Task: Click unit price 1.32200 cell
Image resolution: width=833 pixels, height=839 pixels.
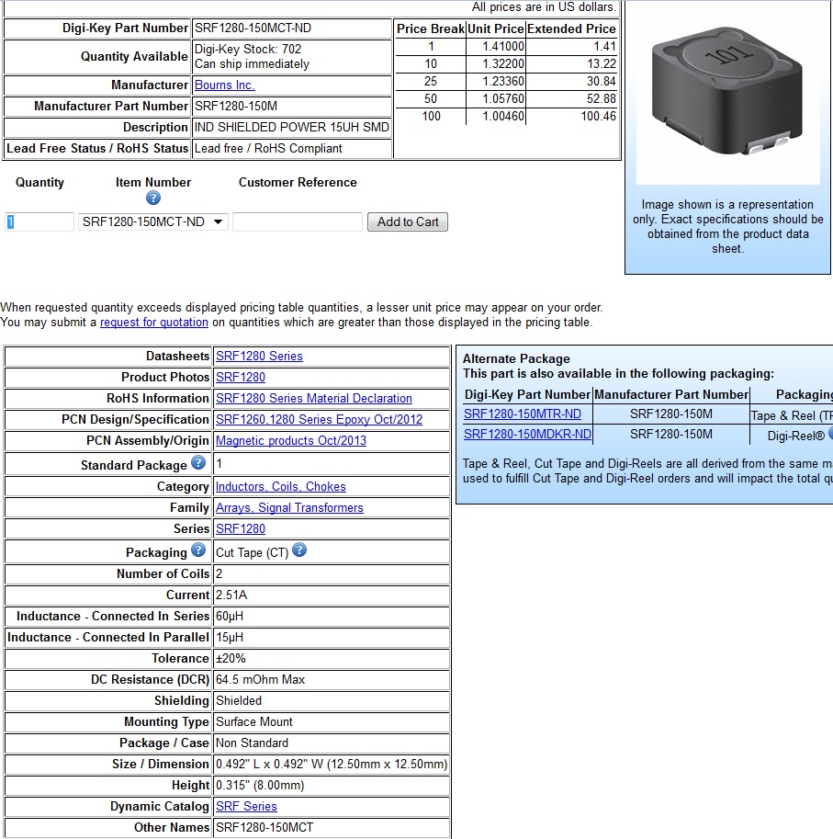Action: tap(496, 63)
